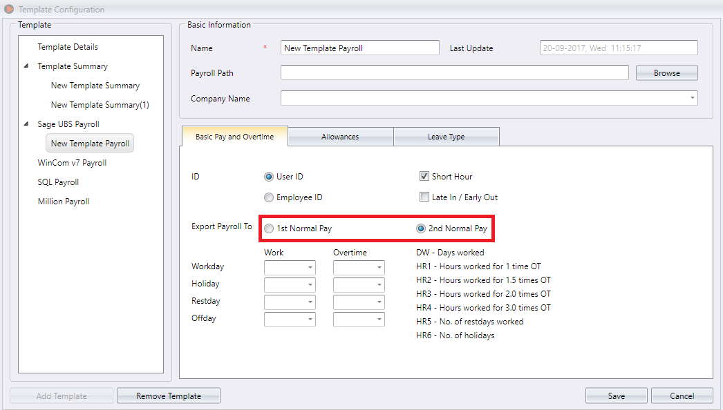
Task: Select Million Payroll in the tree
Action: click(x=64, y=202)
